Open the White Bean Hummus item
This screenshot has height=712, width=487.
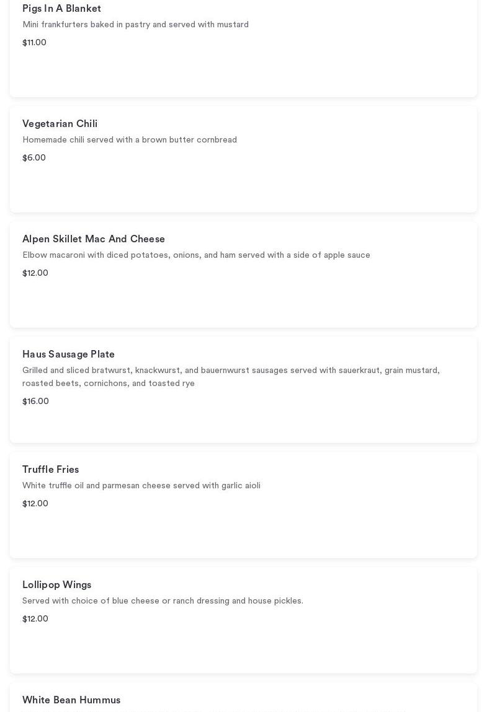tap(71, 700)
